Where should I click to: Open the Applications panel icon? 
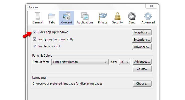[85, 16]
